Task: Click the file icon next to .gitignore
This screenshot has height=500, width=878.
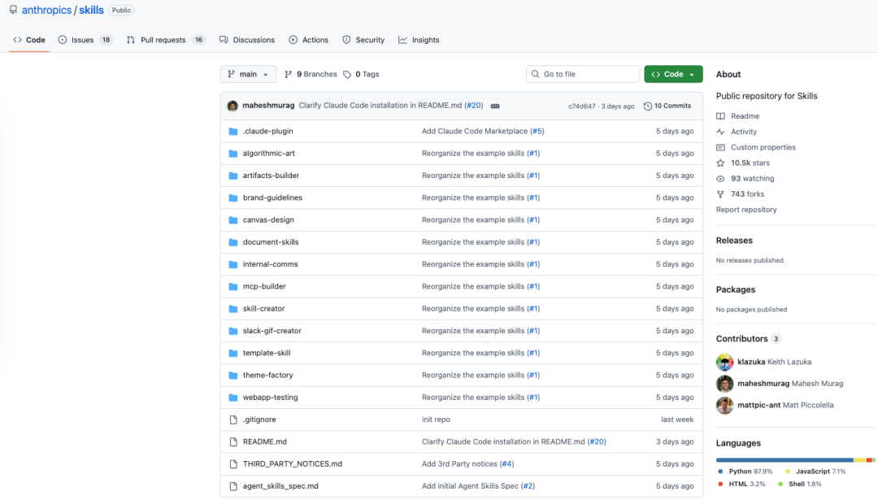Action: click(x=233, y=420)
